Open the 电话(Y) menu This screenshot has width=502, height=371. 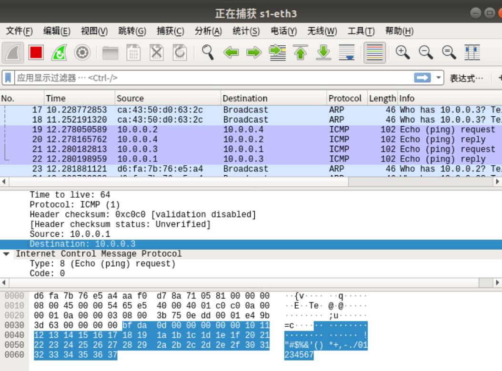pyautogui.click(x=284, y=31)
